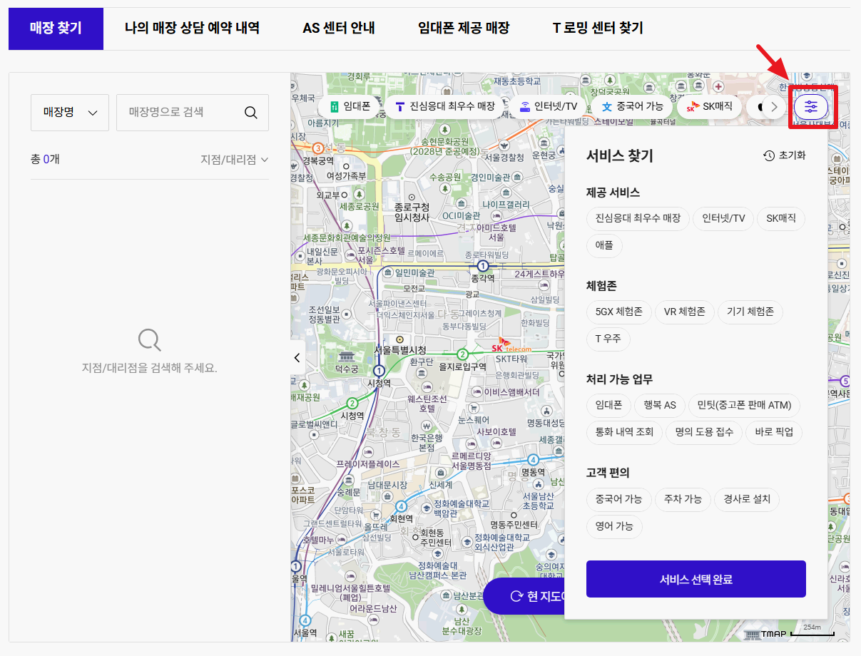Toggle SK매직 filter in the service panel

(x=781, y=218)
